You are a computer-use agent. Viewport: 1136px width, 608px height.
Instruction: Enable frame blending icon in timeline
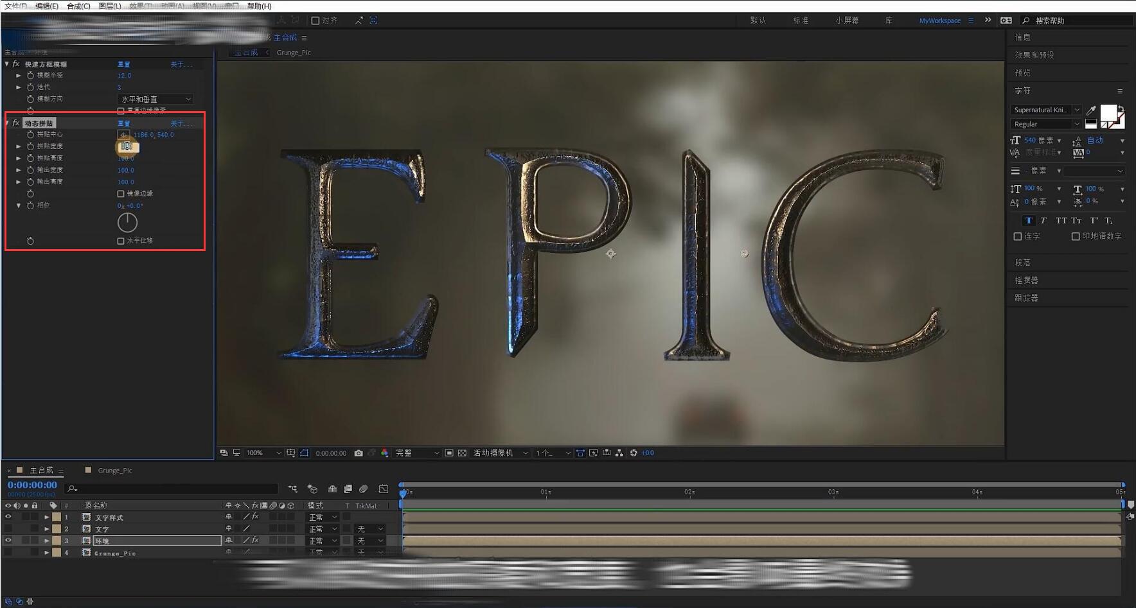pyautogui.click(x=348, y=489)
